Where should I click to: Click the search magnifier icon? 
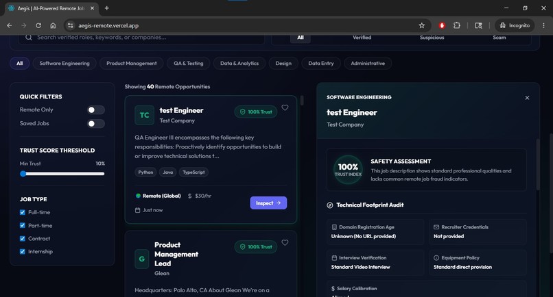pos(29,38)
